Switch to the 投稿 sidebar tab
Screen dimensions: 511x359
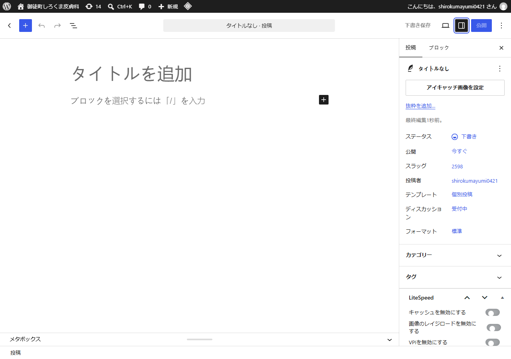point(411,48)
